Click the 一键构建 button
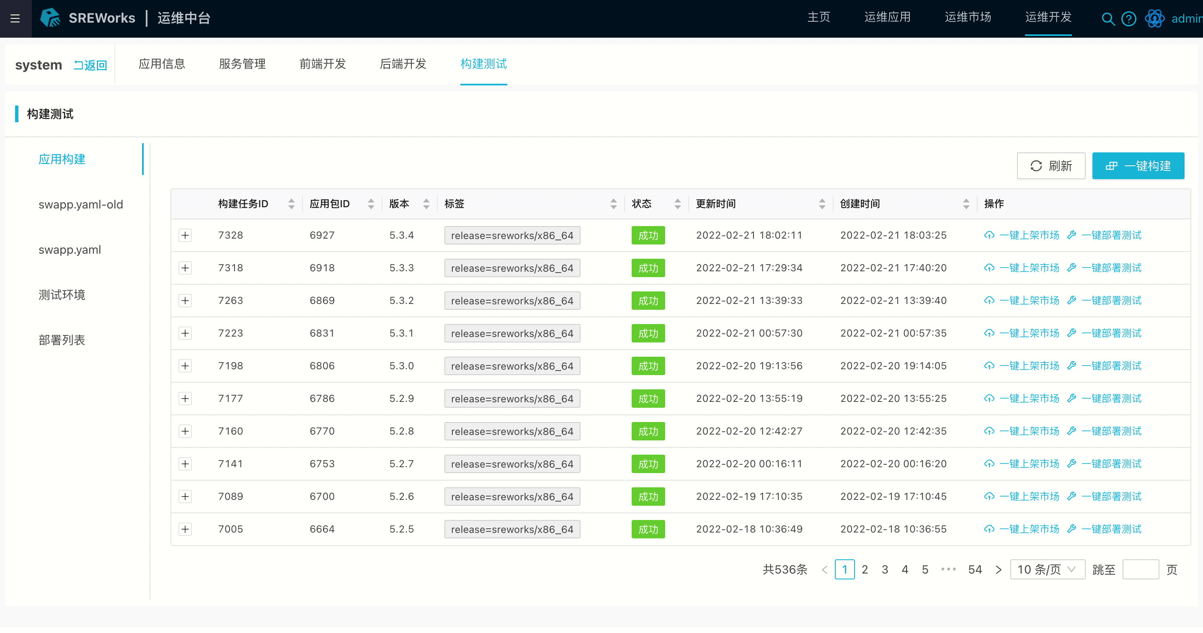Image resolution: width=1203 pixels, height=633 pixels. coord(1138,166)
